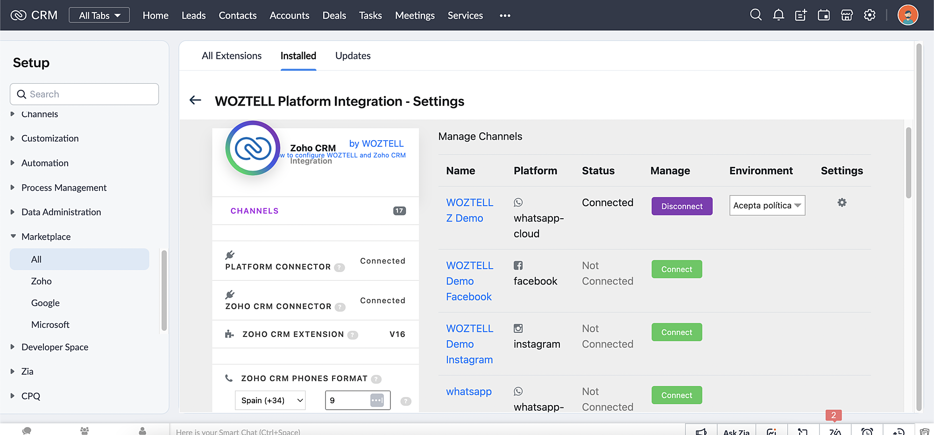Open single contact icon in bottom bar
This screenshot has width=934, height=435.
[x=142, y=430]
